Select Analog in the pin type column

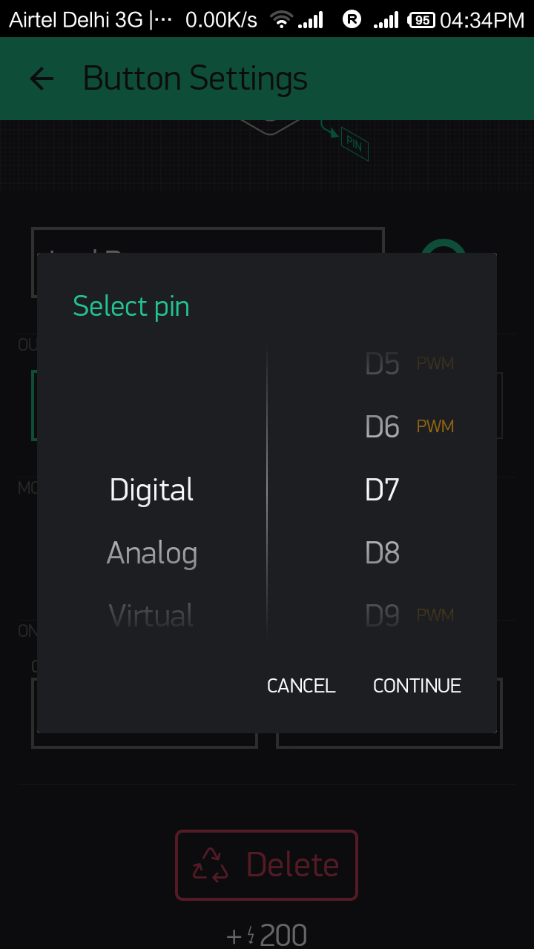click(151, 552)
